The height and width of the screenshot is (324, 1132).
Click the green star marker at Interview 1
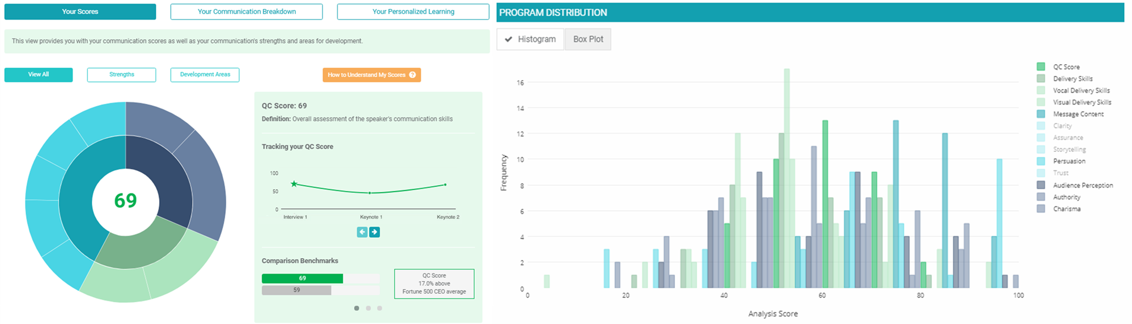294,184
